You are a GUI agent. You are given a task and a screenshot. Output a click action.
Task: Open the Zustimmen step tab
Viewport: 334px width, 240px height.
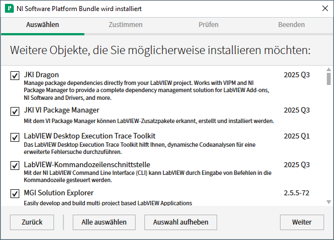coord(125,25)
